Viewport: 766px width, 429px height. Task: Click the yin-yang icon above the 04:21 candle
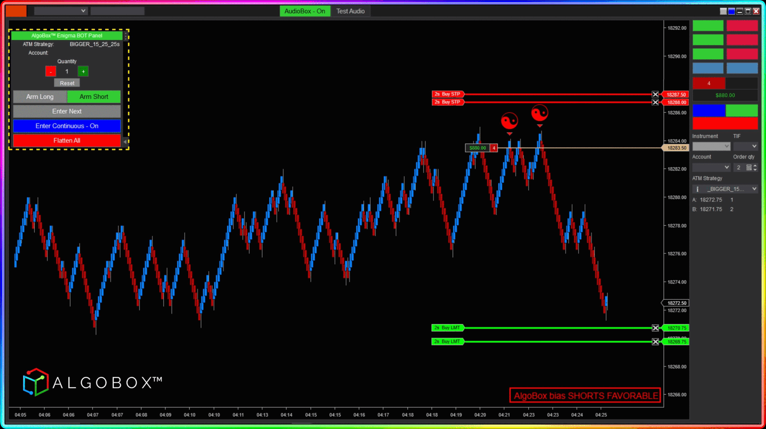point(509,121)
